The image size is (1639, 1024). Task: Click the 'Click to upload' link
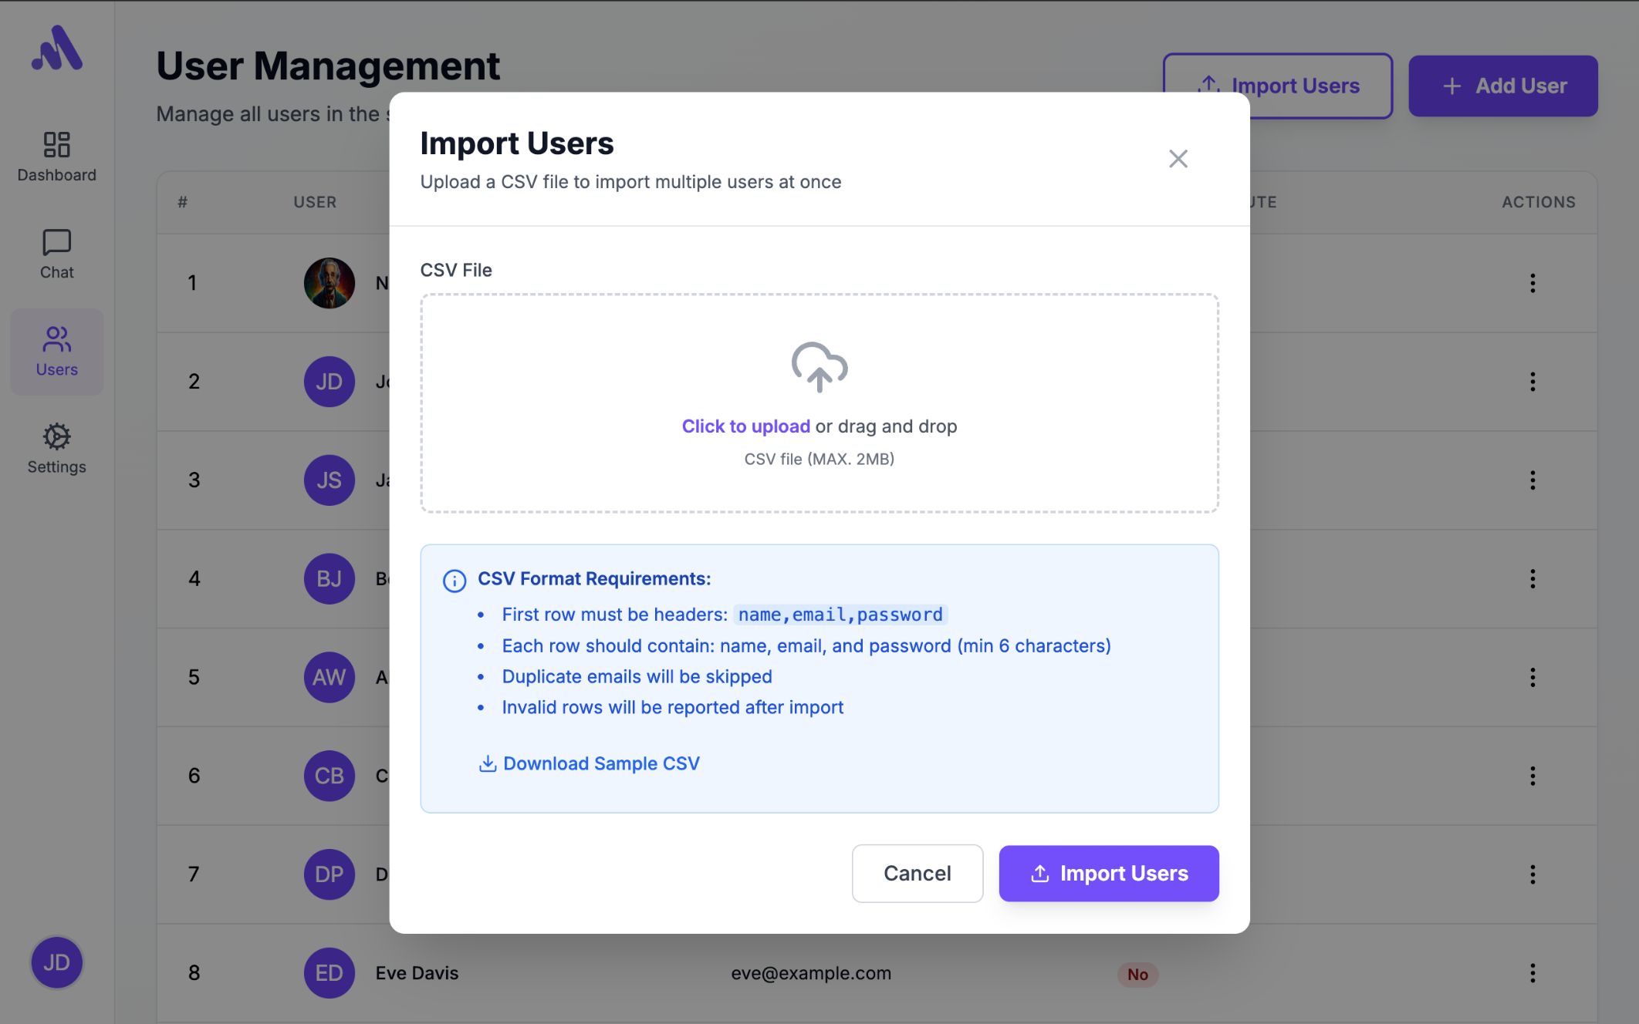pyautogui.click(x=745, y=426)
